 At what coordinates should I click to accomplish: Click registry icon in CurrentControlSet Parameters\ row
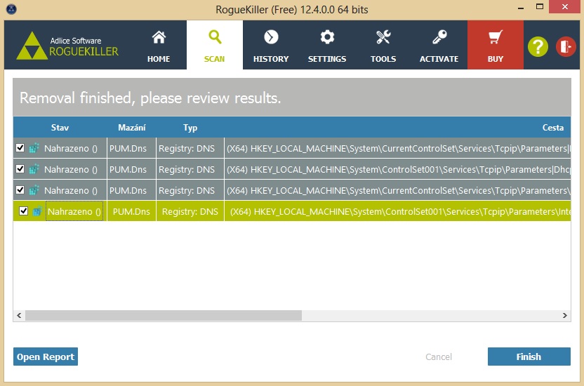click(34, 190)
